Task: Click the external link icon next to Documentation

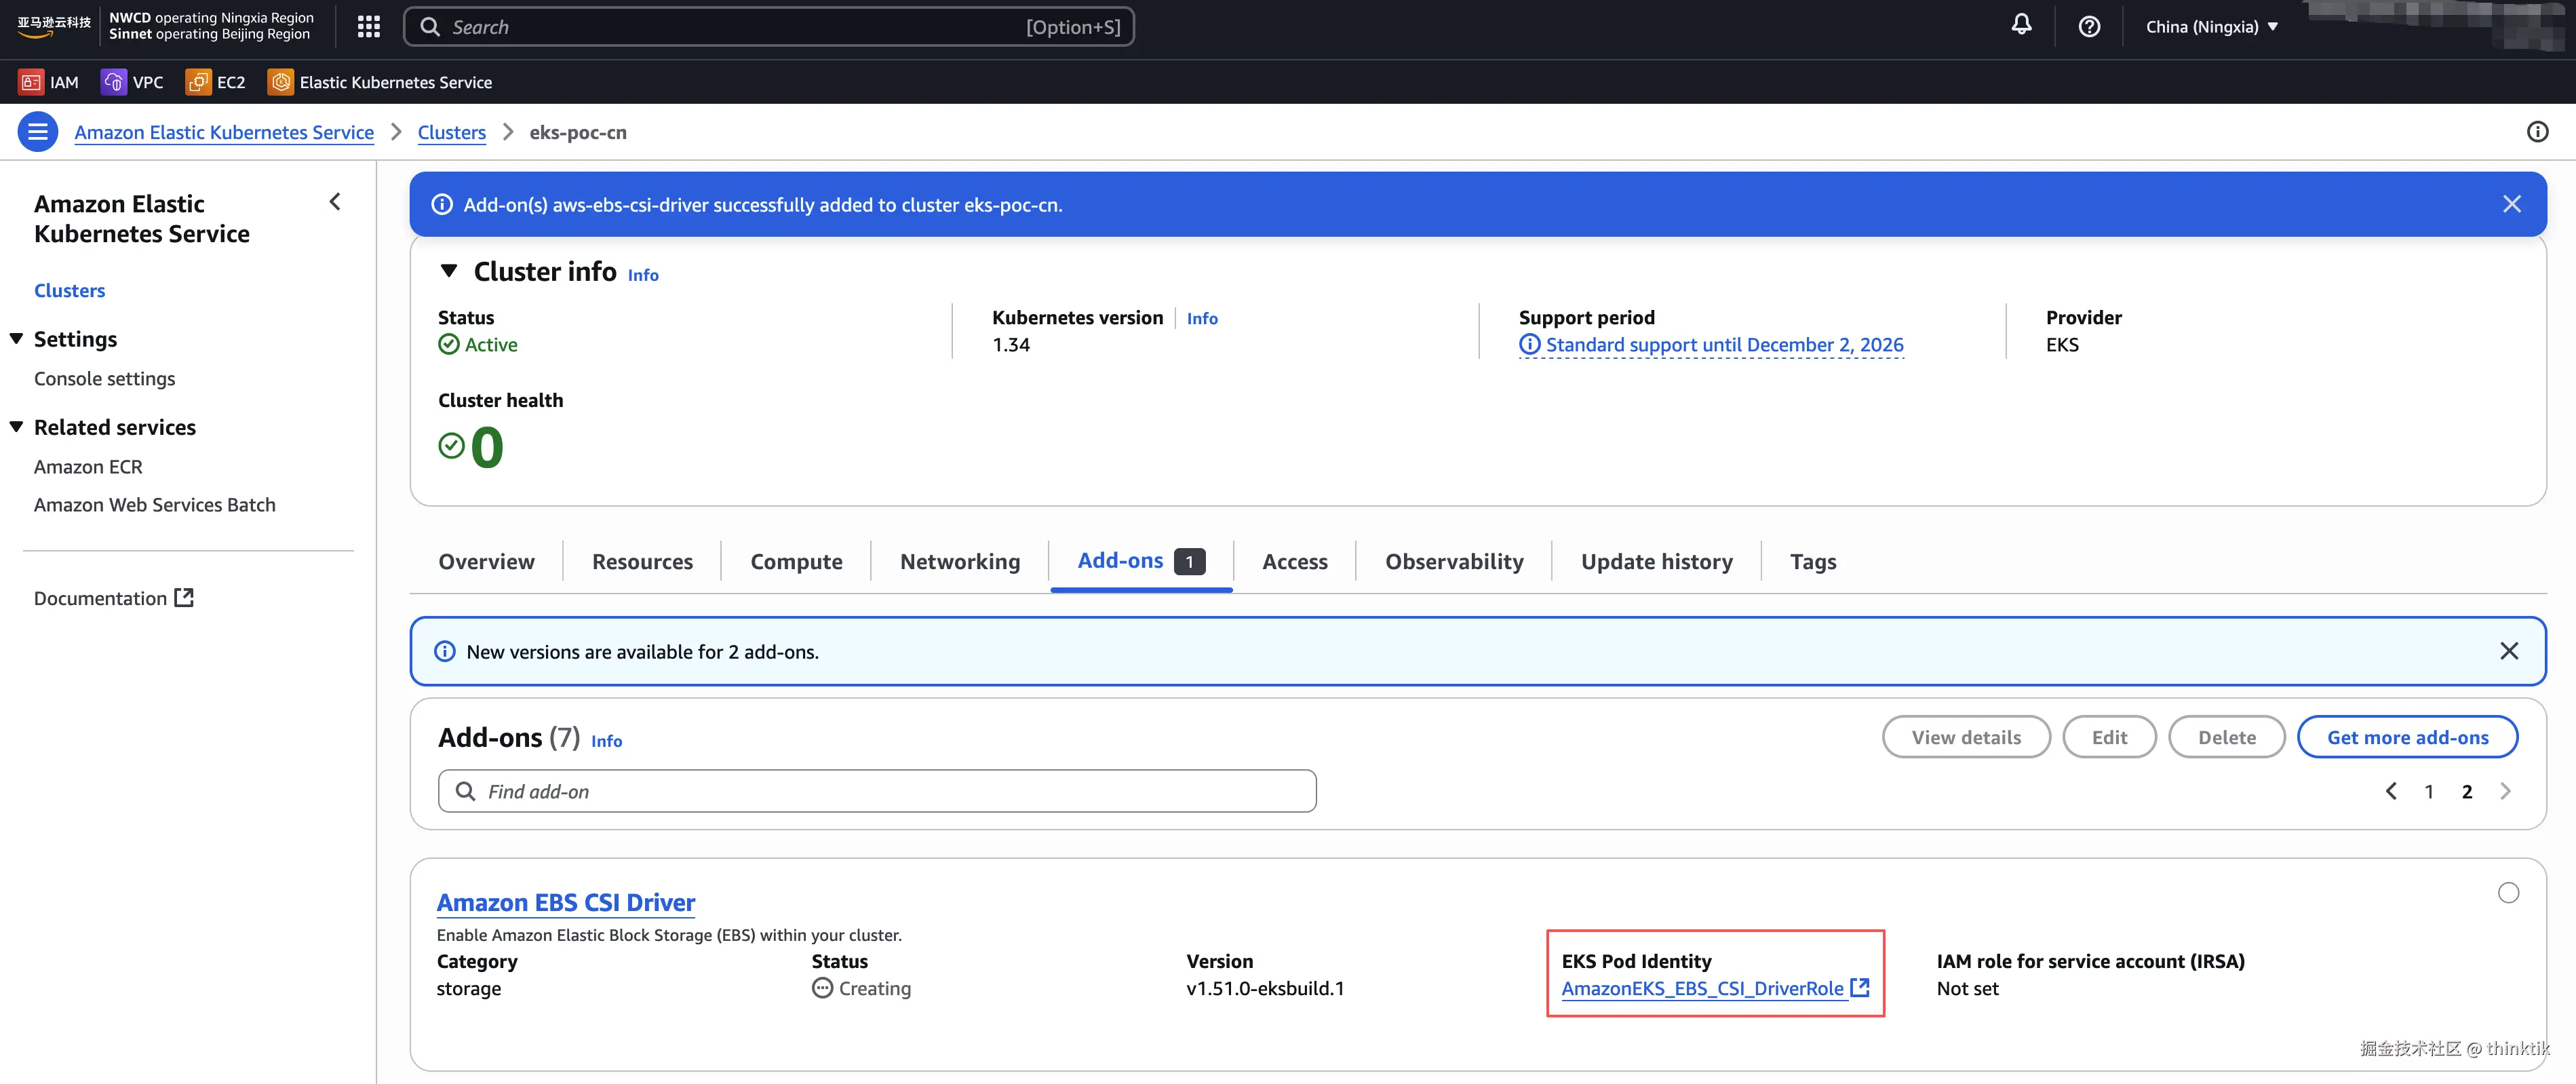Action: tap(184, 597)
